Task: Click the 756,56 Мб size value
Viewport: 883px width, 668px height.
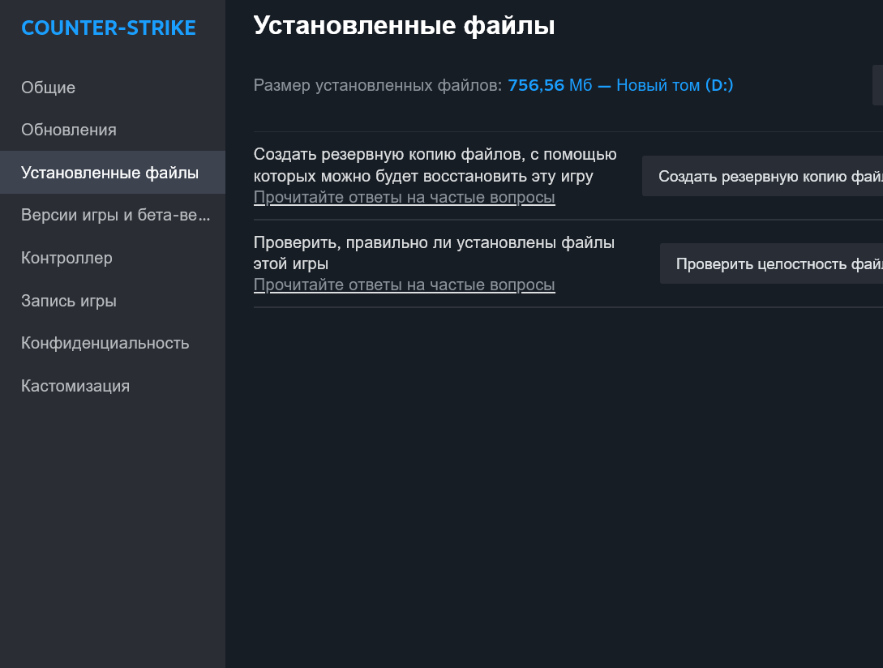Action: pos(550,85)
